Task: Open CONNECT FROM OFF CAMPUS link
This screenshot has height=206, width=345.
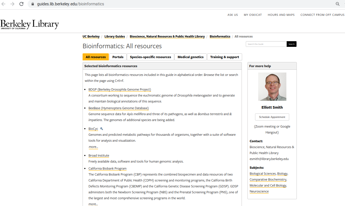Action: pos(322,15)
